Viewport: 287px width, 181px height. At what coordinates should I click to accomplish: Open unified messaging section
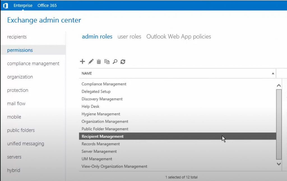click(26, 144)
